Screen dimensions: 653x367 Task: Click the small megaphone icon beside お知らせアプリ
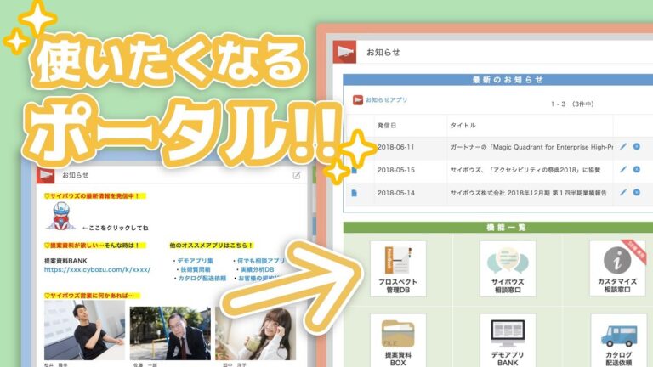(x=358, y=100)
